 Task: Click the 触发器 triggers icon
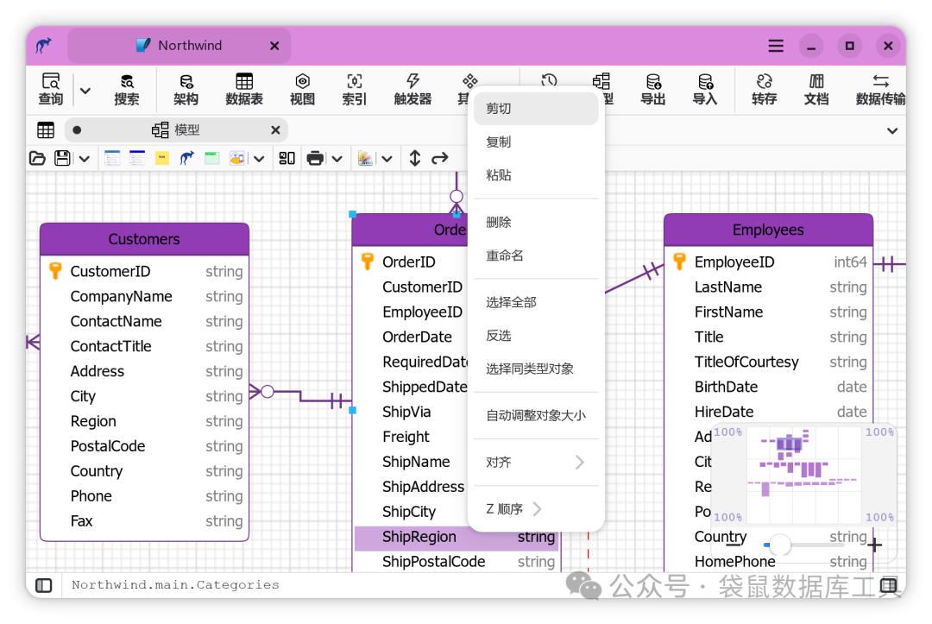click(412, 89)
